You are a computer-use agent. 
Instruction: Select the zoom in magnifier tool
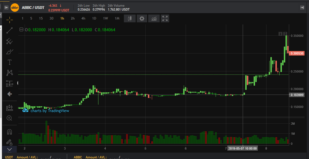coord(10,118)
